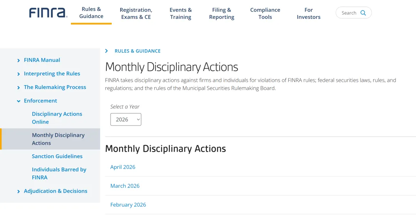Expand The Rulemaking Process chevron
Screen dimensions: 416x220
click(x=18, y=88)
